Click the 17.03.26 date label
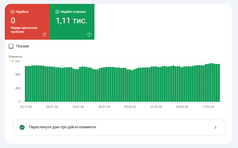 [208, 107]
